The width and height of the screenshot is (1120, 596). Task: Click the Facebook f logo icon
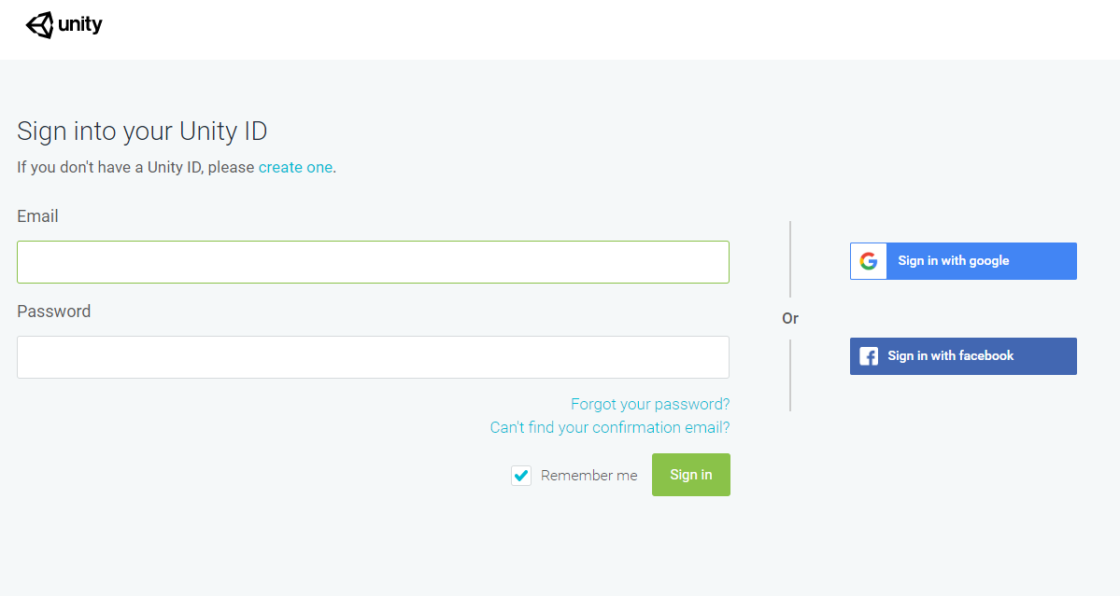coord(869,356)
